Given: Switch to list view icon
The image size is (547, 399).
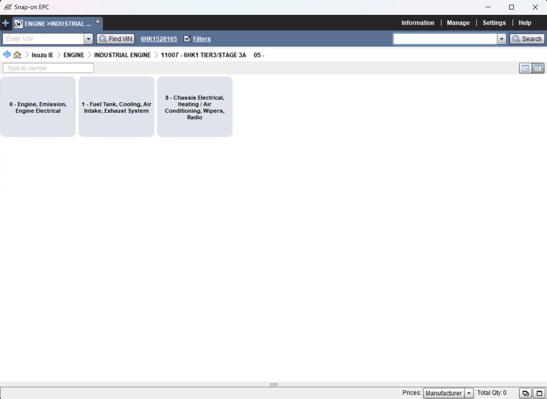Looking at the screenshot, I should click(526, 68).
